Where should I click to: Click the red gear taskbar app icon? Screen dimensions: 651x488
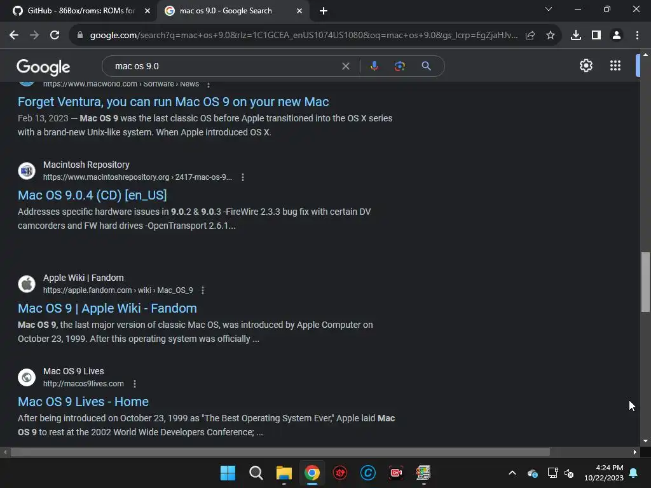coord(340,473)
